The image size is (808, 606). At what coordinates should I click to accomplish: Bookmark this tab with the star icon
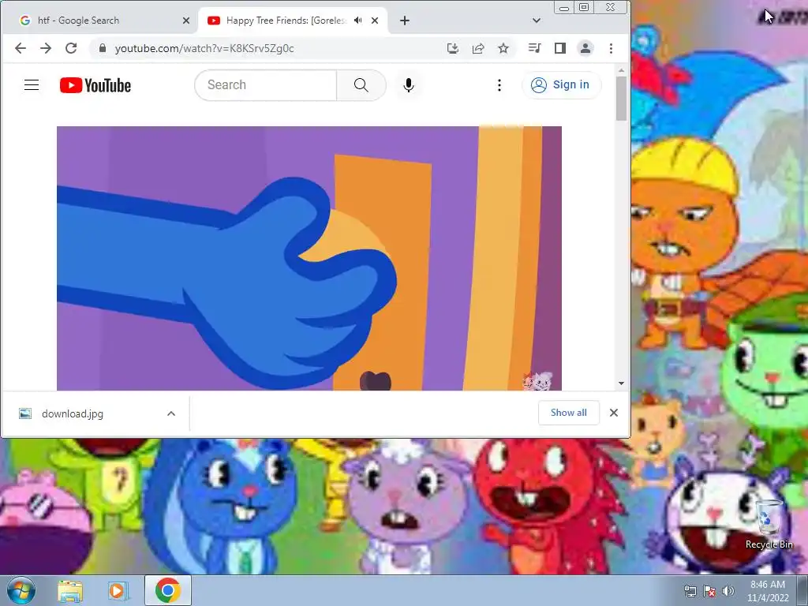pos(503,48)
